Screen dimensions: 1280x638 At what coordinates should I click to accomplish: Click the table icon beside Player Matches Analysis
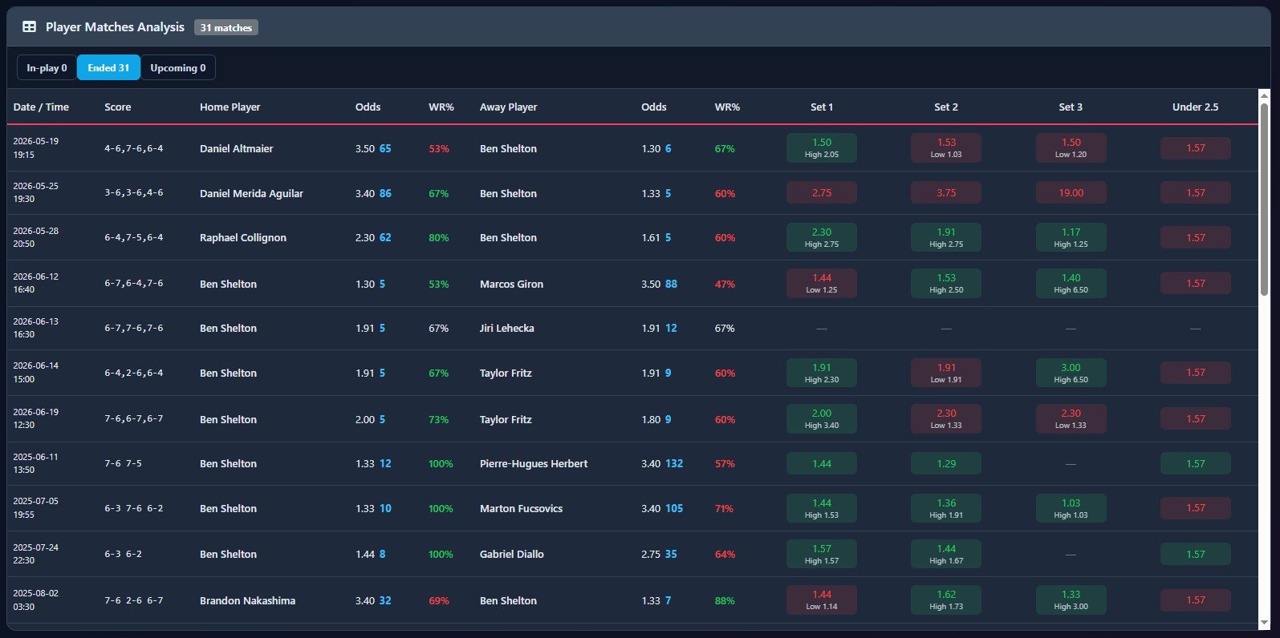tap(29, 27)
